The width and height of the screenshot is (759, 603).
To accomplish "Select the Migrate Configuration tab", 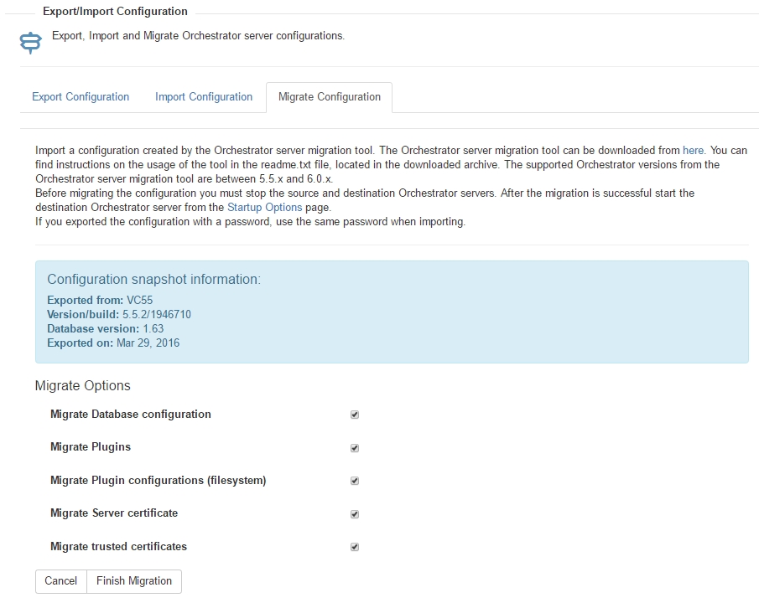I will click(x=329, y=96).
